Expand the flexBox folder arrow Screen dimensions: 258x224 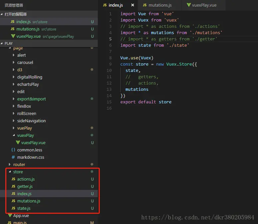point(14,106)
